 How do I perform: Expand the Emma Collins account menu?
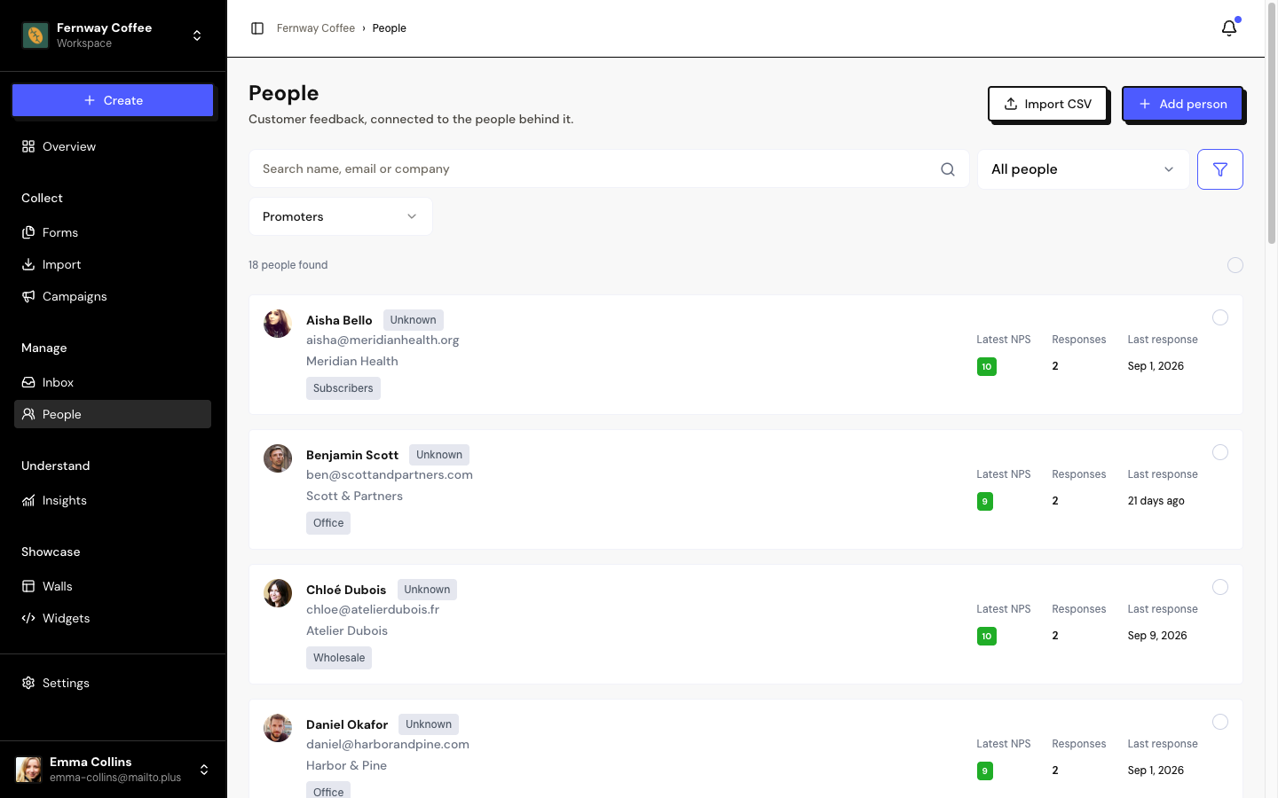click(204, 770)
